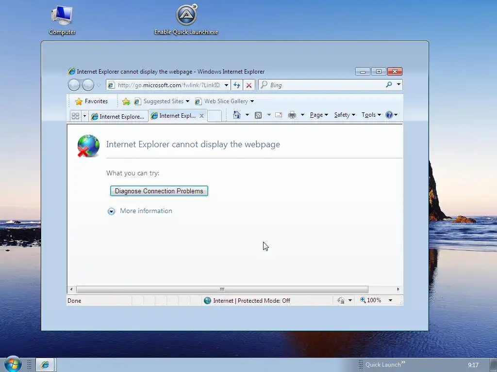Click the taskbar clock 9:17
This screenshot has width=497, height=372.
click(x=473, y=365)
